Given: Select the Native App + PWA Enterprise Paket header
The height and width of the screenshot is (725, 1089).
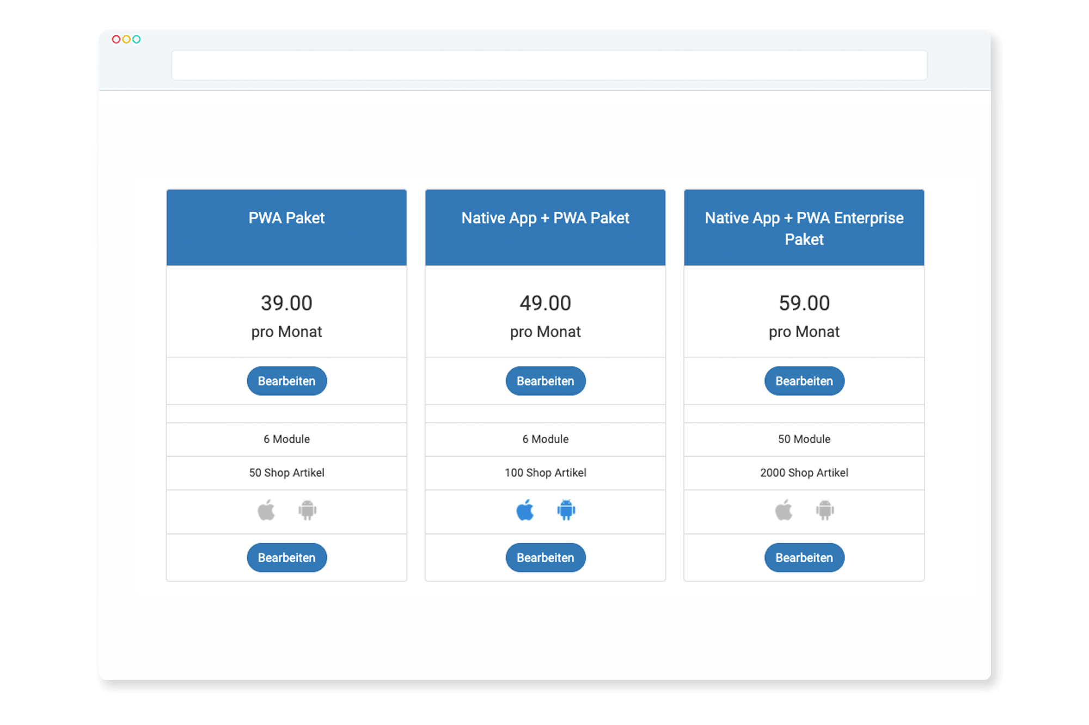Looking at the screenshot, I should (804, 228).
